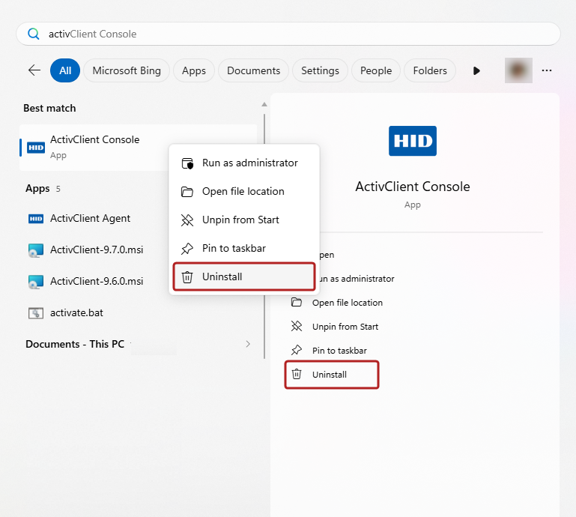
Task: Click the results list scroll-up arrow
Action: click(264, 104)
